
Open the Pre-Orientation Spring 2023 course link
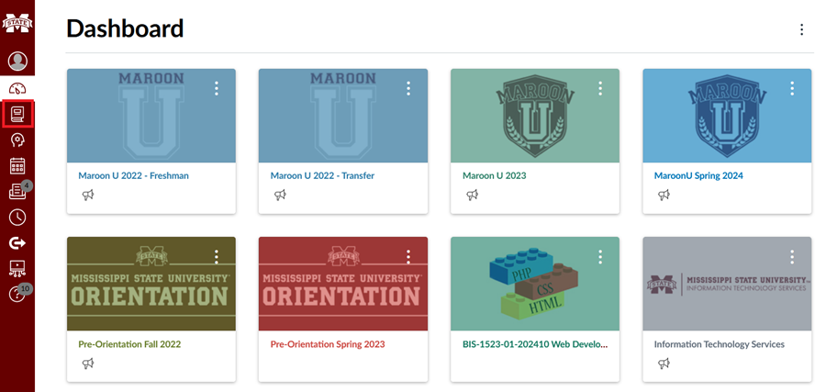pos(328,344)
